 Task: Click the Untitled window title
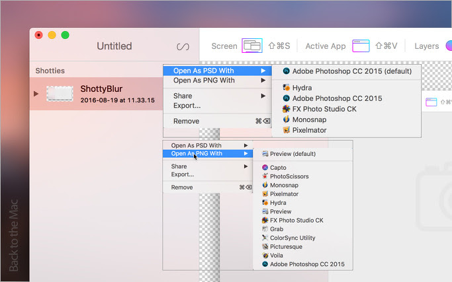(114, 46)
